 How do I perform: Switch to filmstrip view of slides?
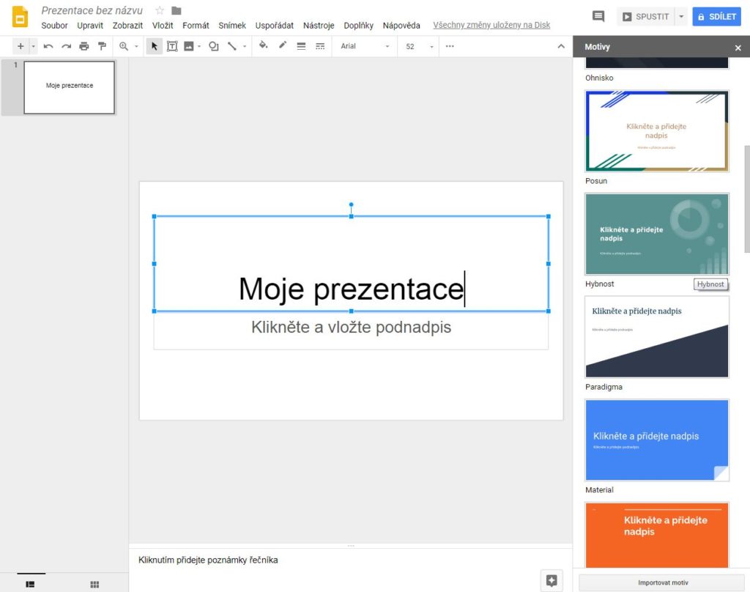coord(31,584)
